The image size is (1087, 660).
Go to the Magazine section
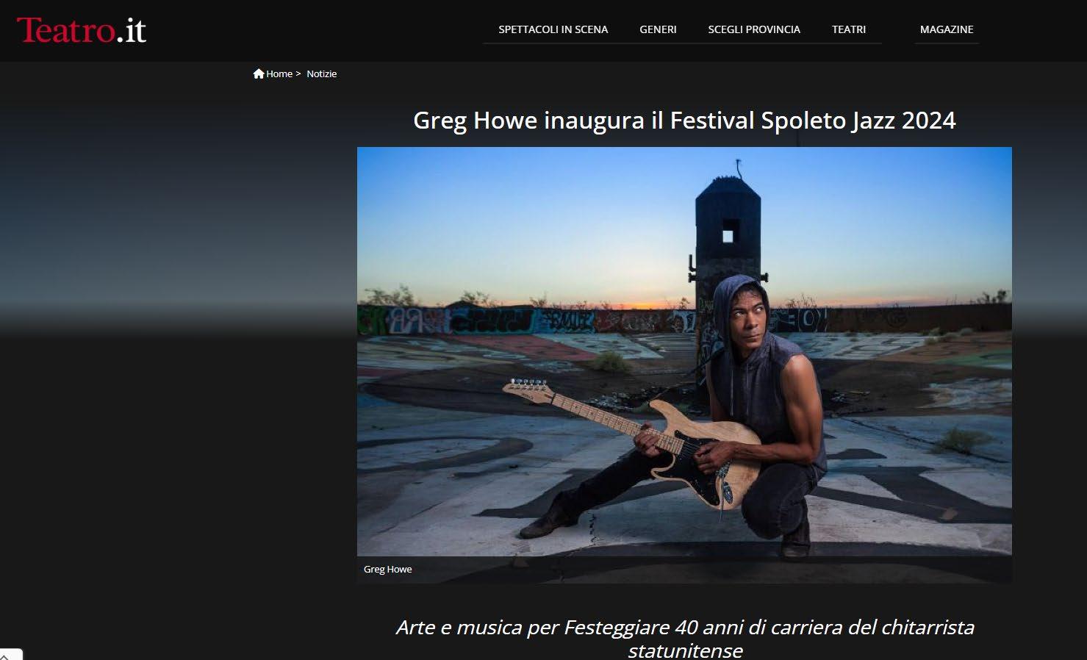[x=947, y=29]
